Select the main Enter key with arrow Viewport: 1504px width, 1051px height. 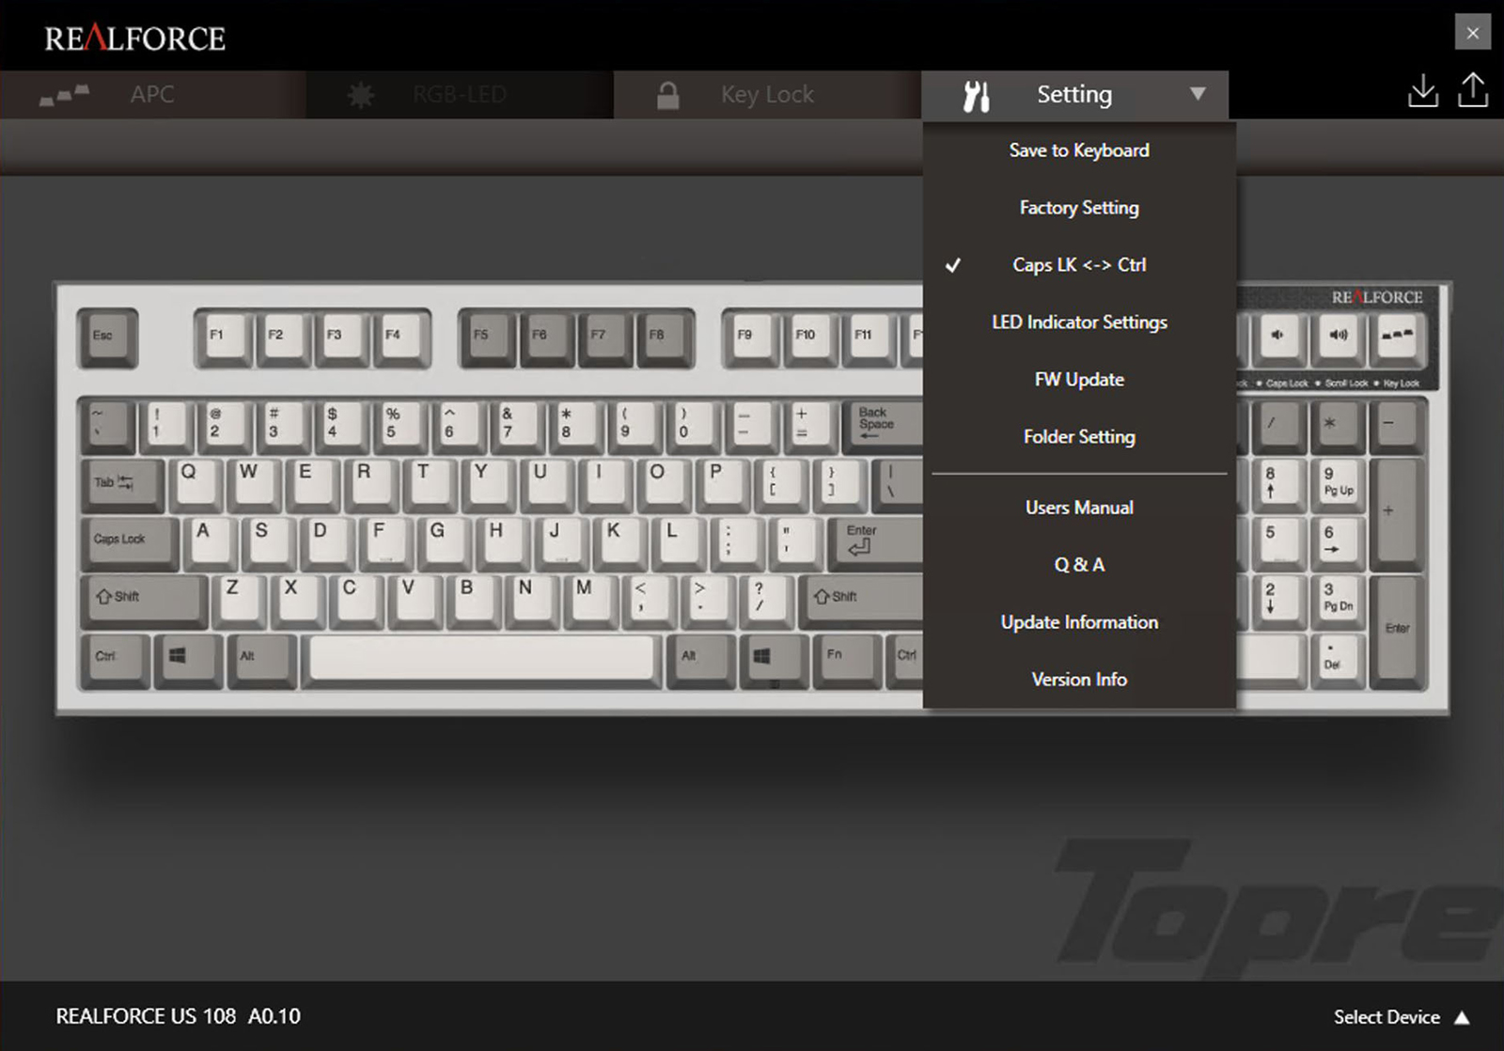pyautogui.click(x=876, y=543)
